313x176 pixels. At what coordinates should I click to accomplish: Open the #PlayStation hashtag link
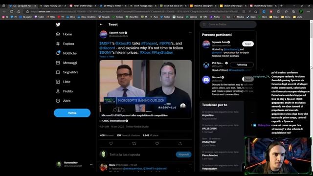pyautogui.click(x=162, y=52)
